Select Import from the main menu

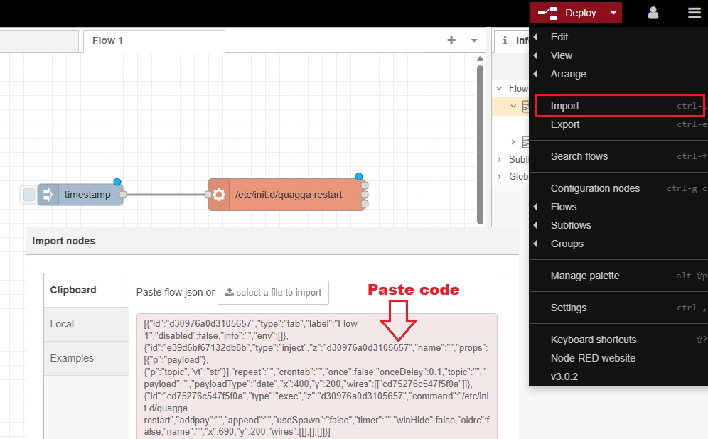pyautogui.click(x=565, y=106)
